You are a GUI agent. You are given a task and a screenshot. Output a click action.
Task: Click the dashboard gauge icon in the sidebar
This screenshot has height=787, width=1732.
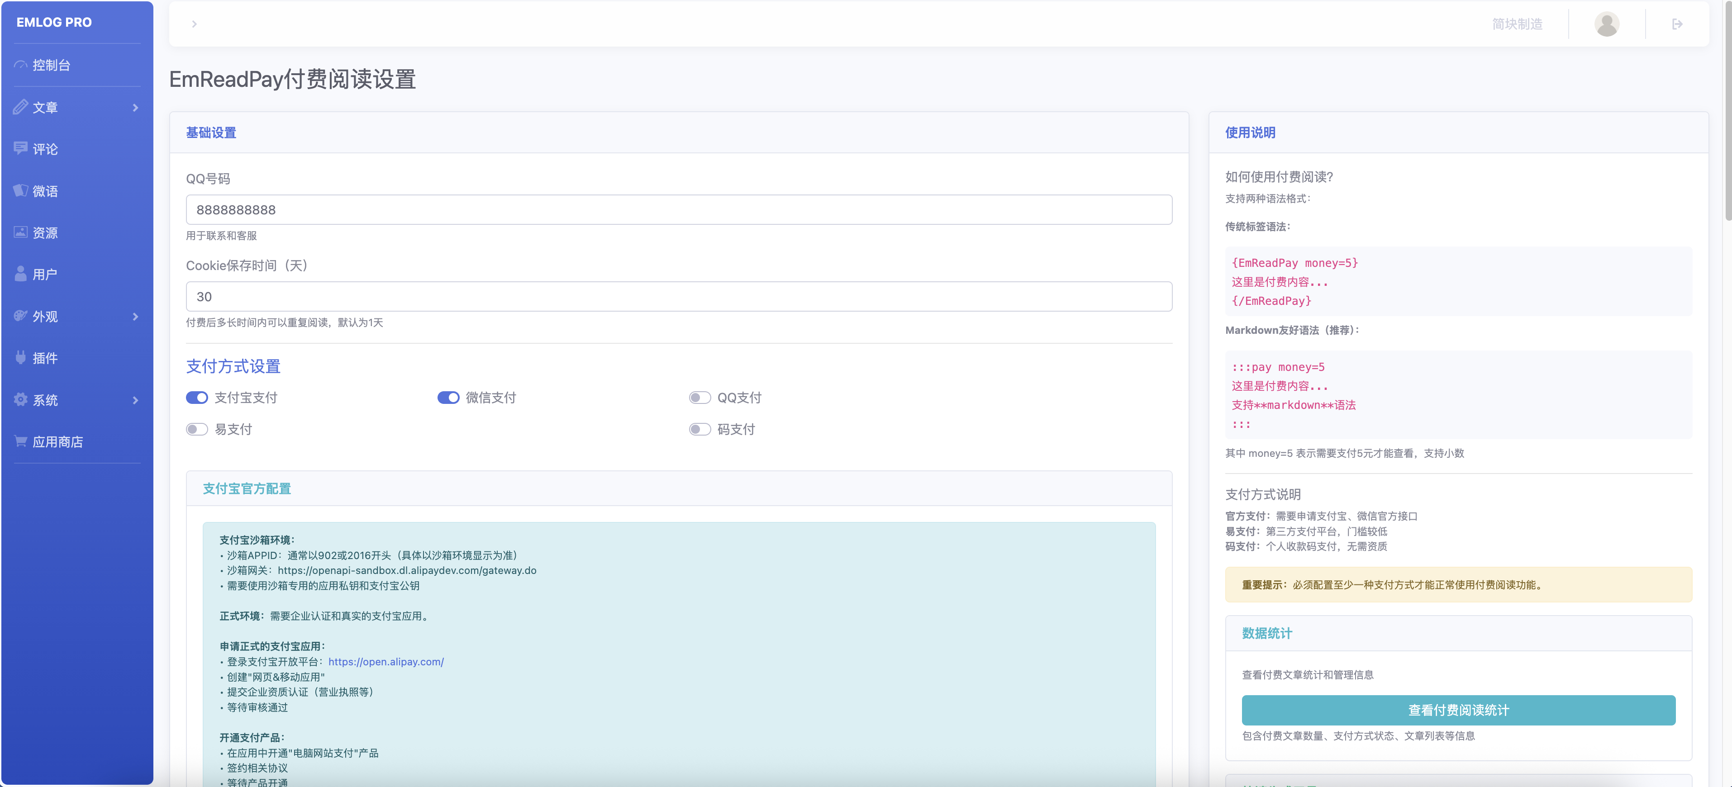click(x=21, y=65)
